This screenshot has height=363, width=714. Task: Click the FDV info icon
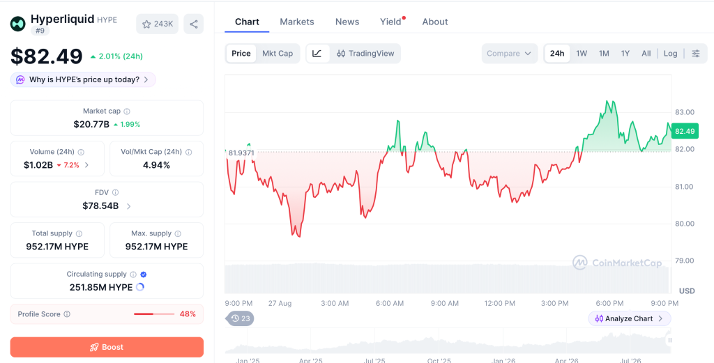tap(115, 192)
